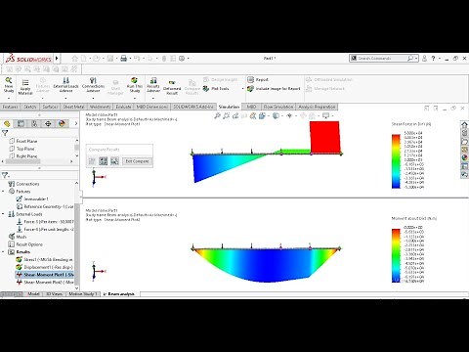Open the Run This Study dropdown arrow
This screenshot has height=352, width=469.
click(x=135, y=98)
